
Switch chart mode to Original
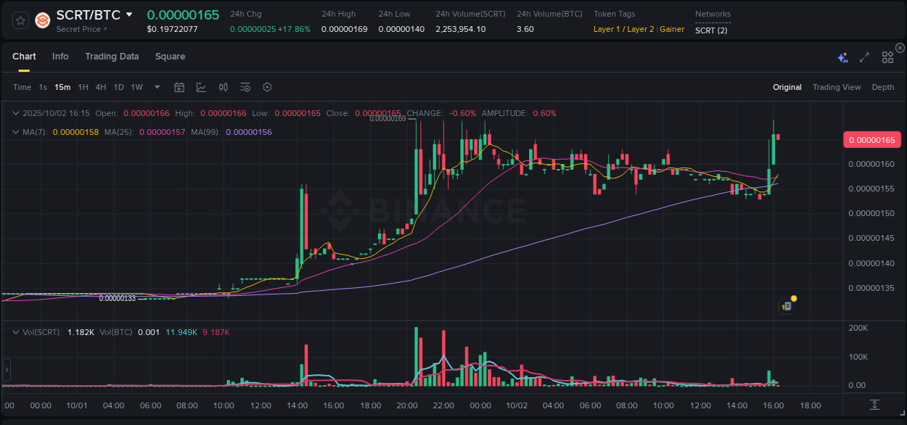click(x=787, y=87)
